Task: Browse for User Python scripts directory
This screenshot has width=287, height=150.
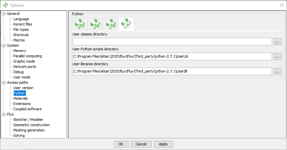Action: 277,57
